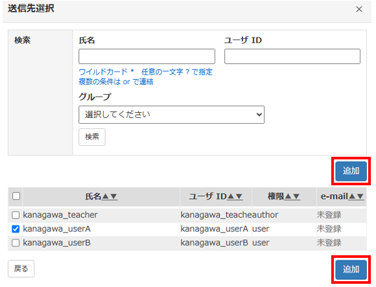Click the author 権限 cell

coord(265,215)
